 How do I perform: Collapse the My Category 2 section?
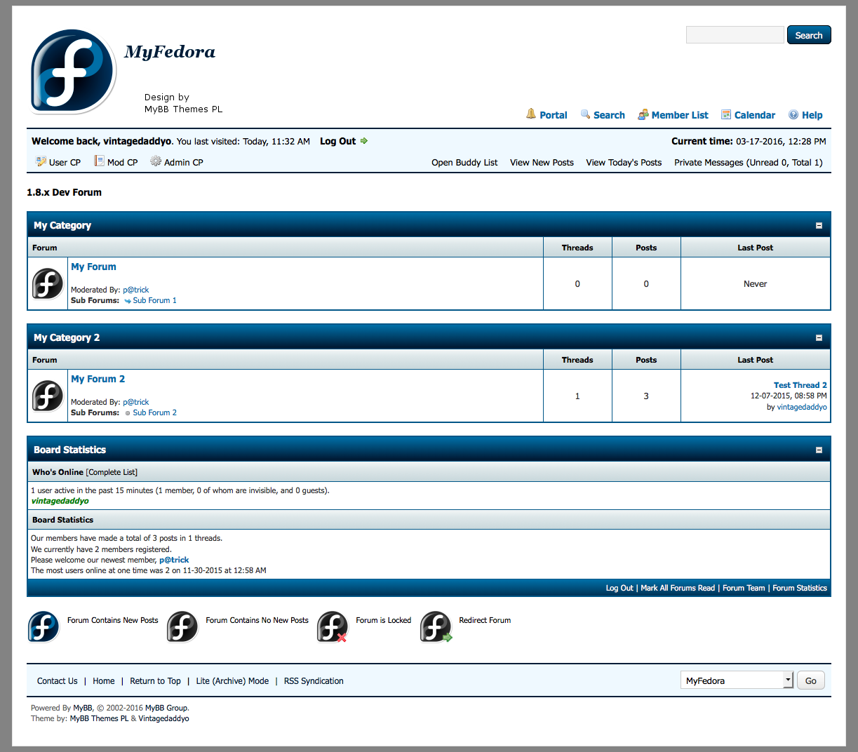point(819,338)
